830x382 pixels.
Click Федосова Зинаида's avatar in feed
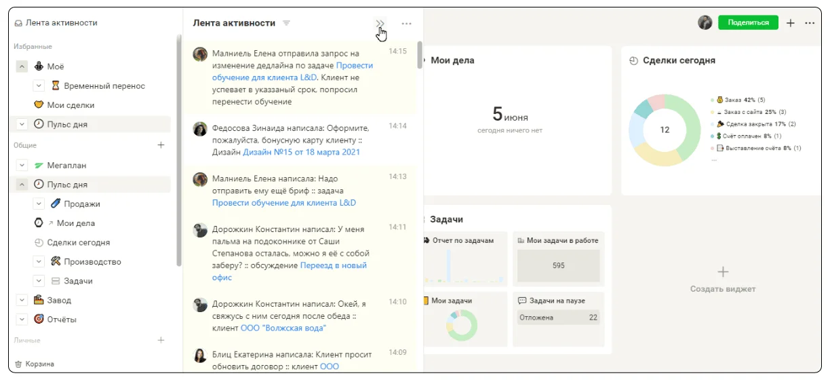coord(200,129)
